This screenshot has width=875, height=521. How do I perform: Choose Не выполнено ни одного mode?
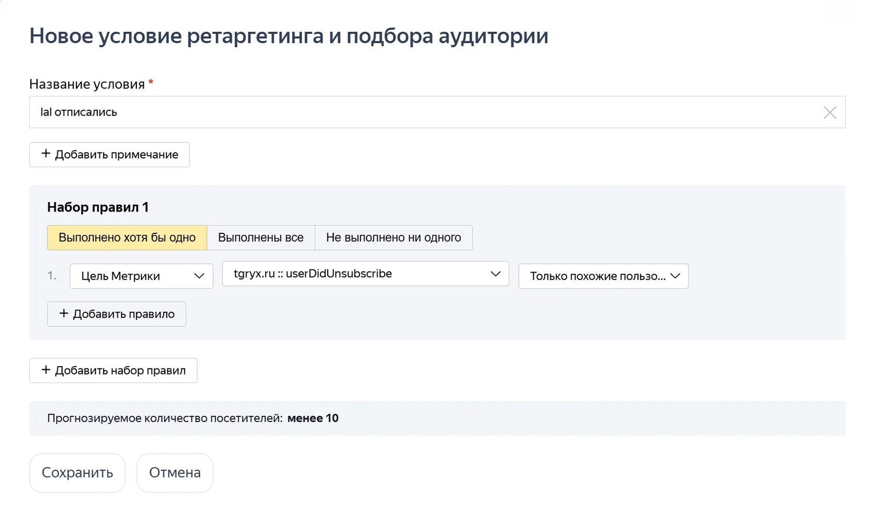[393, 238]
